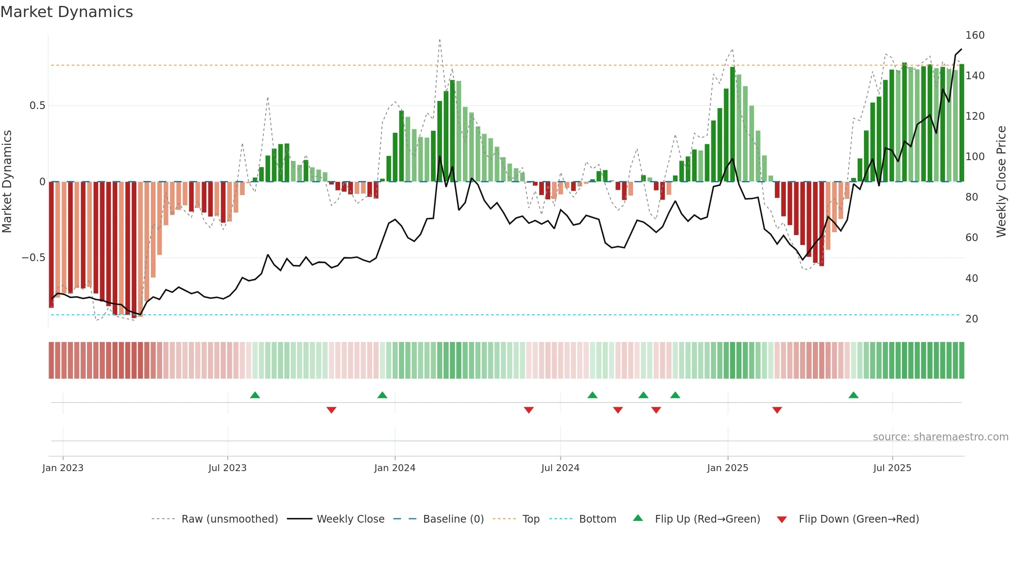This screenshot has width=1023, height=575.
Task: Click the dark red first cell of the heatmap strip
Action: coord(51,360)
